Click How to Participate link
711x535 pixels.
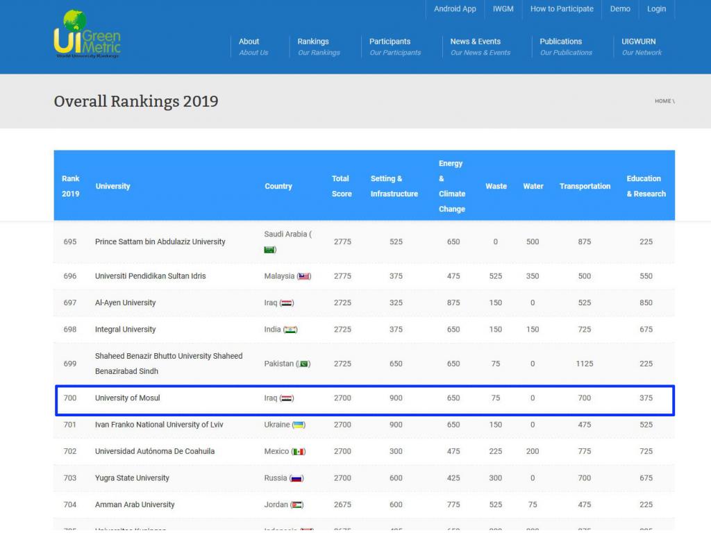(562, 9)
